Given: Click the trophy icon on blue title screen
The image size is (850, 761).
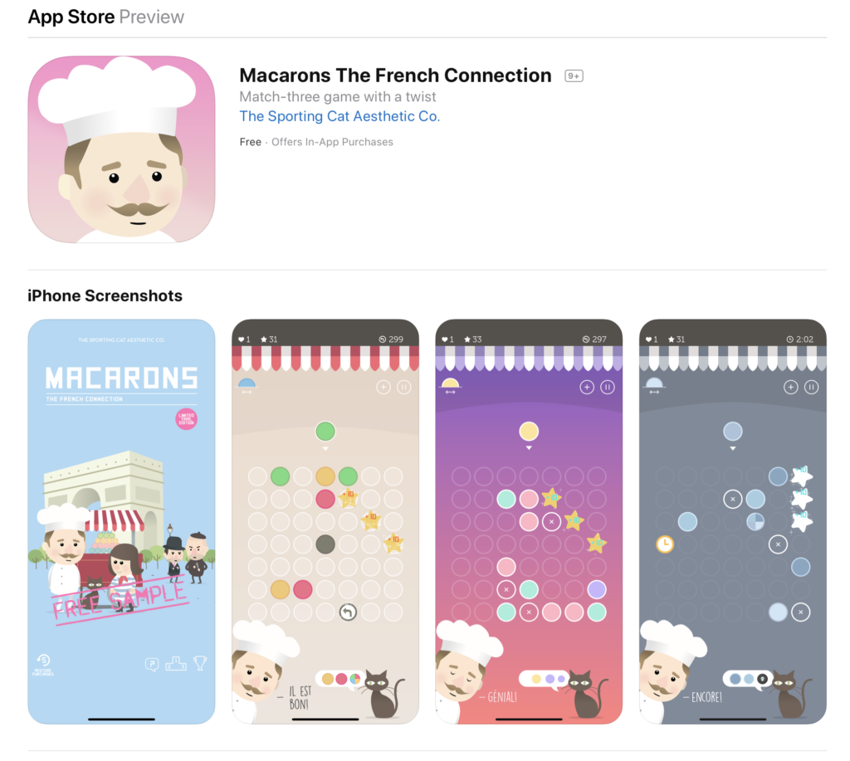Looking at the screenshot, I should (x=200, y=663).
